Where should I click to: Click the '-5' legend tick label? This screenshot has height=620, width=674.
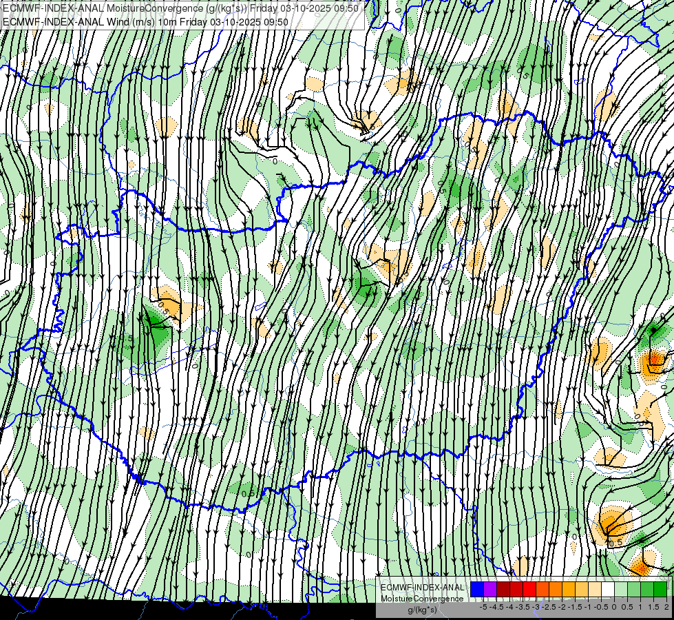[x=483, y=607]
